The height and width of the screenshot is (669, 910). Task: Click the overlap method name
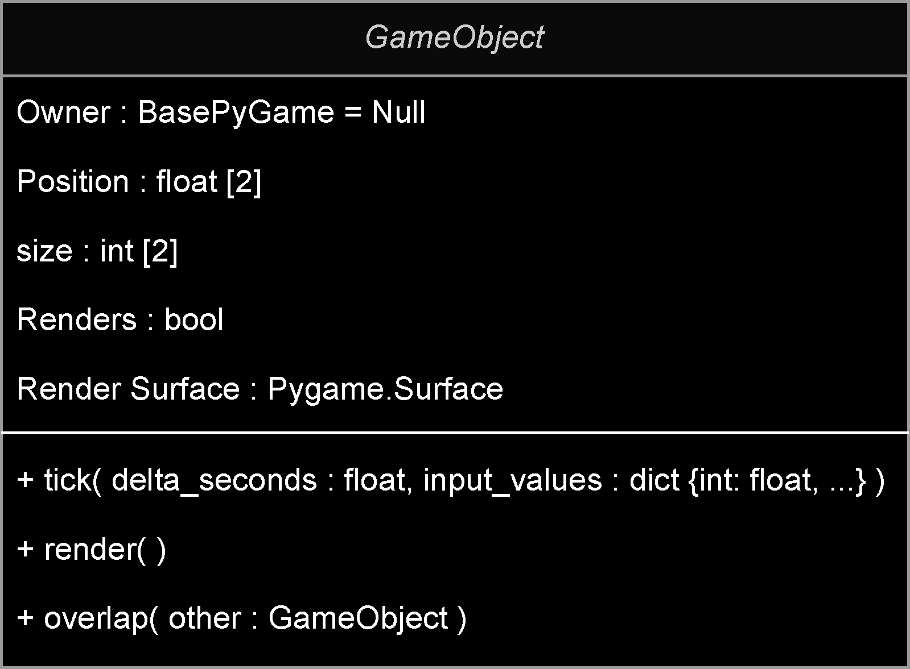(x=95, y=618)
